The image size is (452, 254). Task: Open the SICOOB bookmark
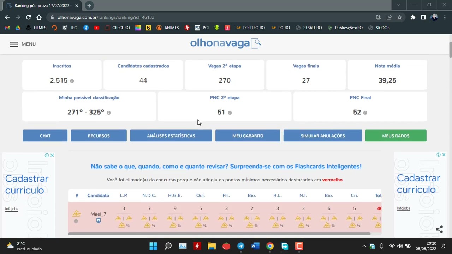point(379,28)
